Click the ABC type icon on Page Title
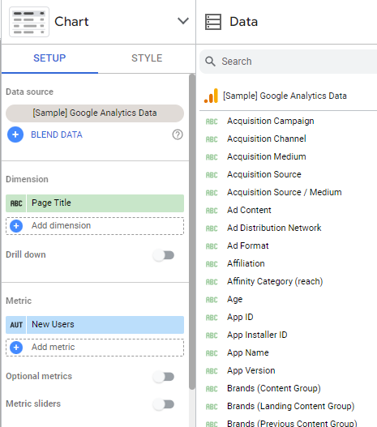 coord(16,203)
